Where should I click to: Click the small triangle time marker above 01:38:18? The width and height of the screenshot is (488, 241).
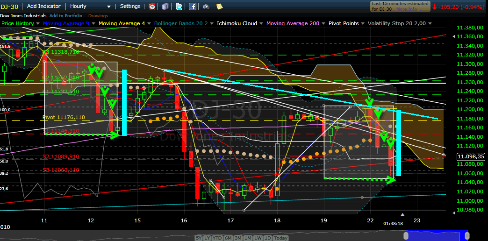tap(402, 214)
